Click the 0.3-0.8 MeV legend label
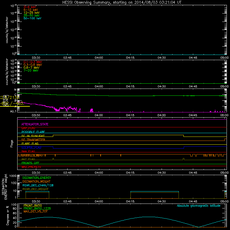 pyautogui.click(x=33, y=65)
